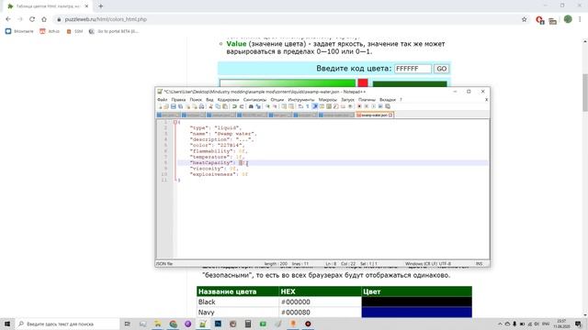Click the Paste toolbar icon in Notepad++
The width and height of the screenshot is (588, 330).
tap(225, 106)
